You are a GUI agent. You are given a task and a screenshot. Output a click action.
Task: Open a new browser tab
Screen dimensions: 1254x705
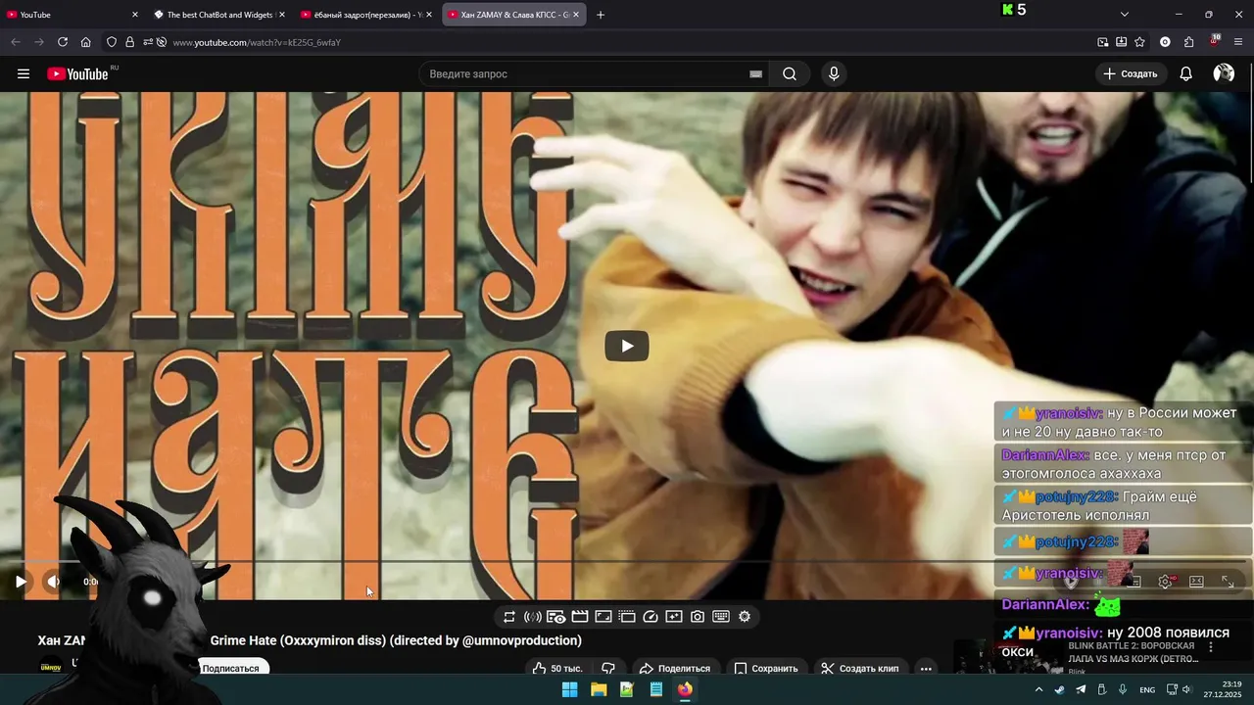601,15
